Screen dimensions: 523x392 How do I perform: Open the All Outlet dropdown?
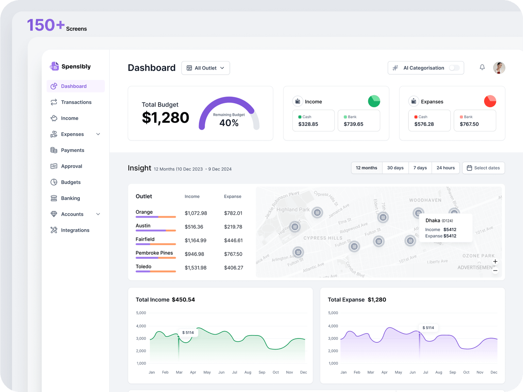click(x=206, y=68)
